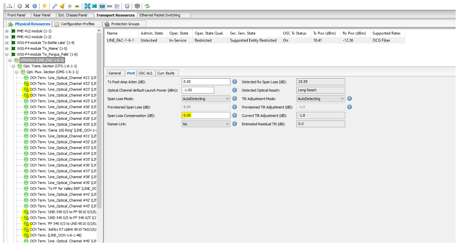Click info icon beside Tx Post-Amp Atten

[x=235, y=82]
